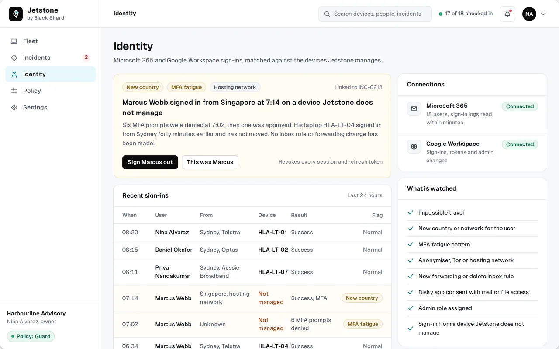The height and width of the screenshot is (349, 559).
Task: Go to Incidents in sidebar
Action: [50, 58]
